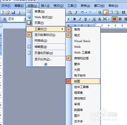Viewport: 127px width, 125px height.
Task: Toggle the Tables and Borders toolbar icon
Action: point(106,12)
